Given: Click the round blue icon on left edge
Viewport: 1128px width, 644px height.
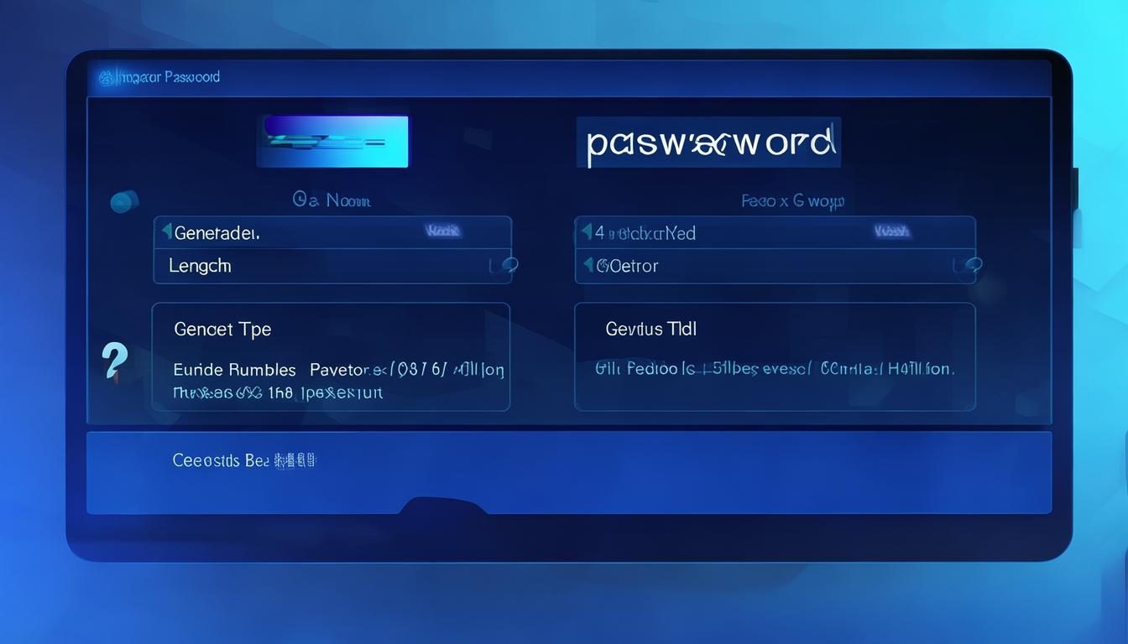Looking at the screenshot, I should (x=124, y=201).
